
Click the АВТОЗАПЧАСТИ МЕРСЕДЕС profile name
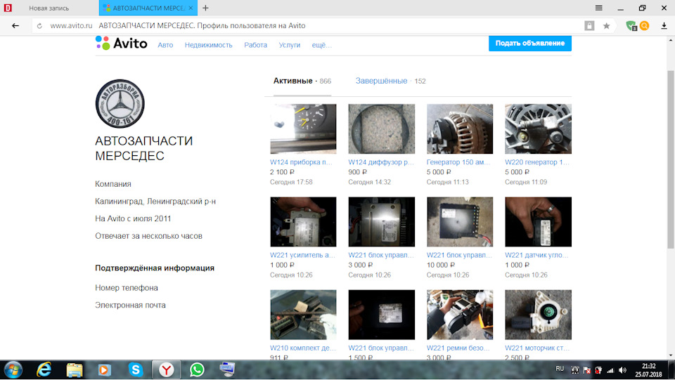tap(143, 148)
